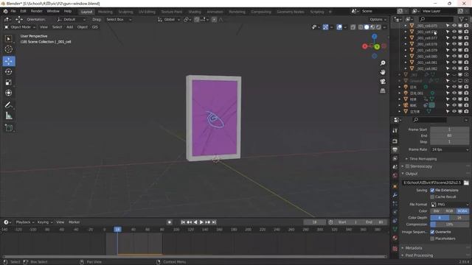Open timeline Playback menu
This screenshot has height=265, width=472.
point(24,222)
